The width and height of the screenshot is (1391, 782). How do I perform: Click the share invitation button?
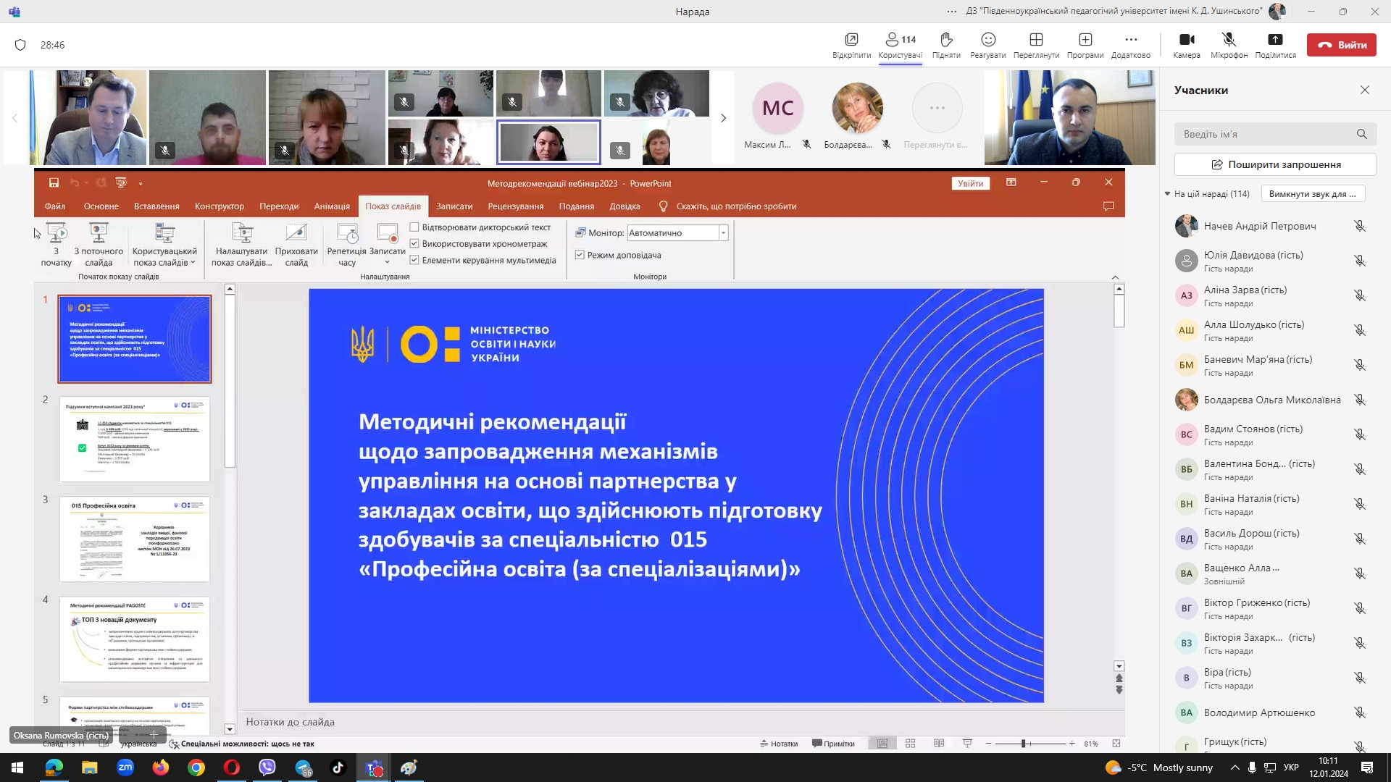point(1275,164)
